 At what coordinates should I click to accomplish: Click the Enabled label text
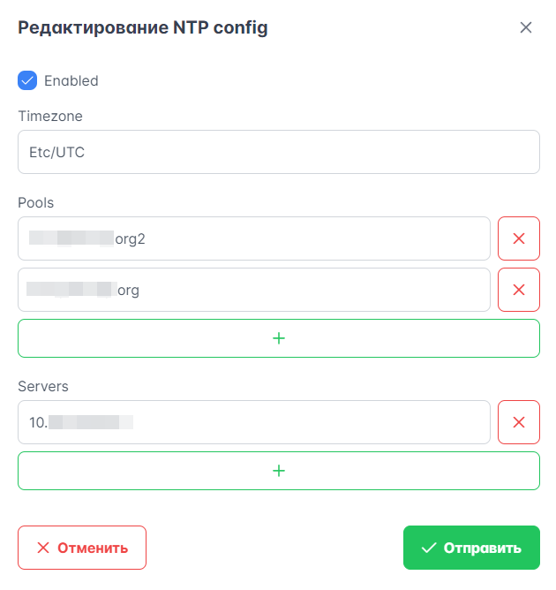click(71, 80)
